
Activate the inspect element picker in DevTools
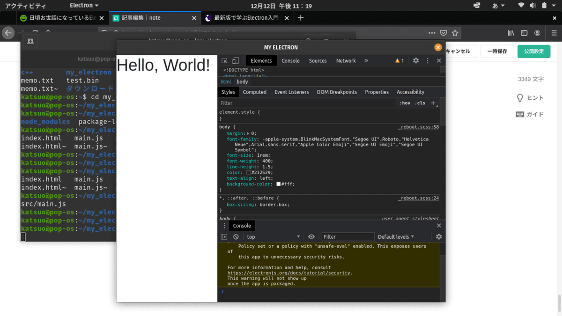(224, 61)
